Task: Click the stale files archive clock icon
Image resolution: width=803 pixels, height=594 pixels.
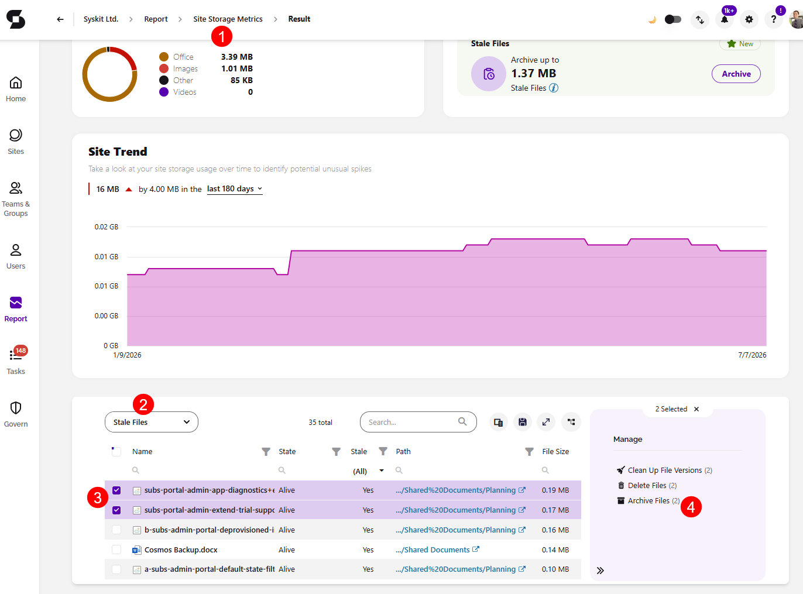Action: click(489, 74)
